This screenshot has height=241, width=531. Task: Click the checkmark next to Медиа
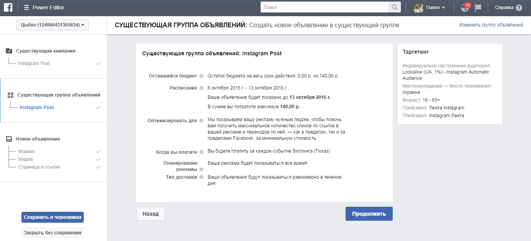coord(98,159)
